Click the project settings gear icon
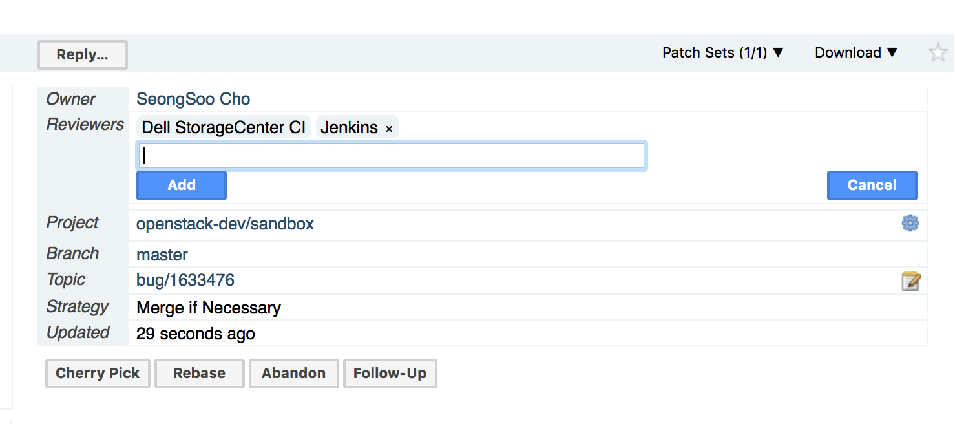 (x=910, y=224)
